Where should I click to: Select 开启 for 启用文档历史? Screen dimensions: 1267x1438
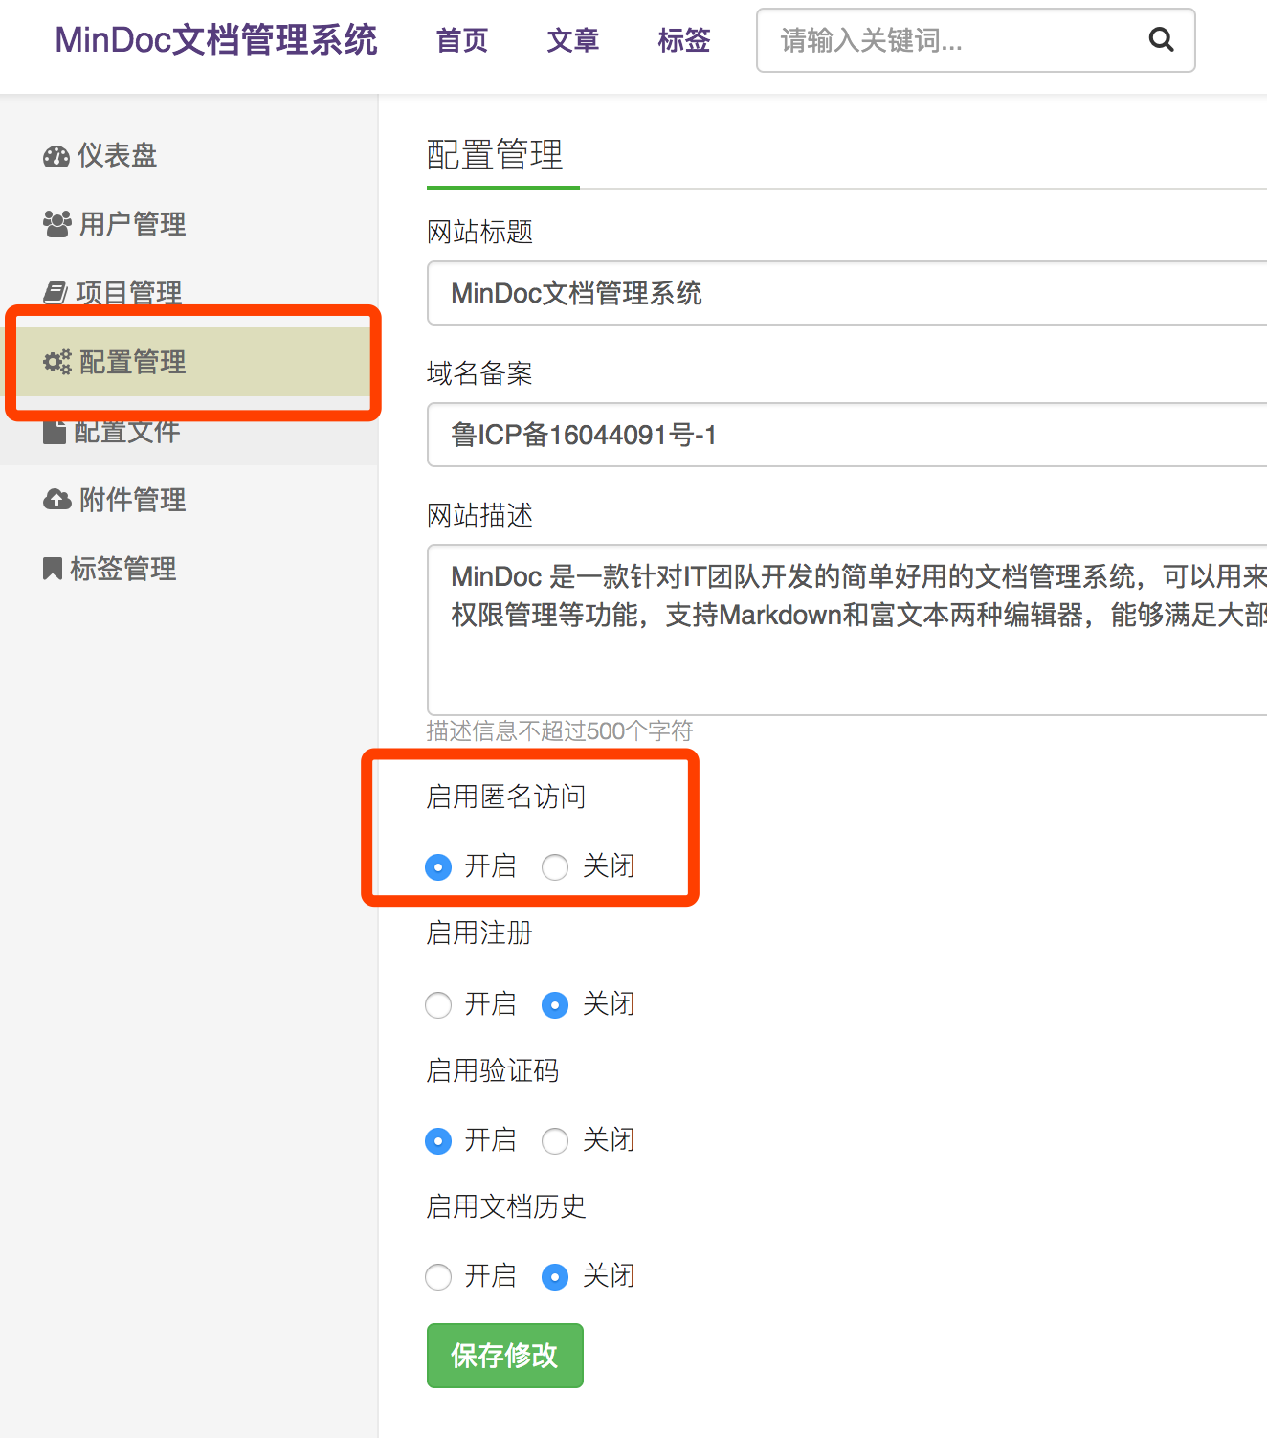click(438, 1277)
